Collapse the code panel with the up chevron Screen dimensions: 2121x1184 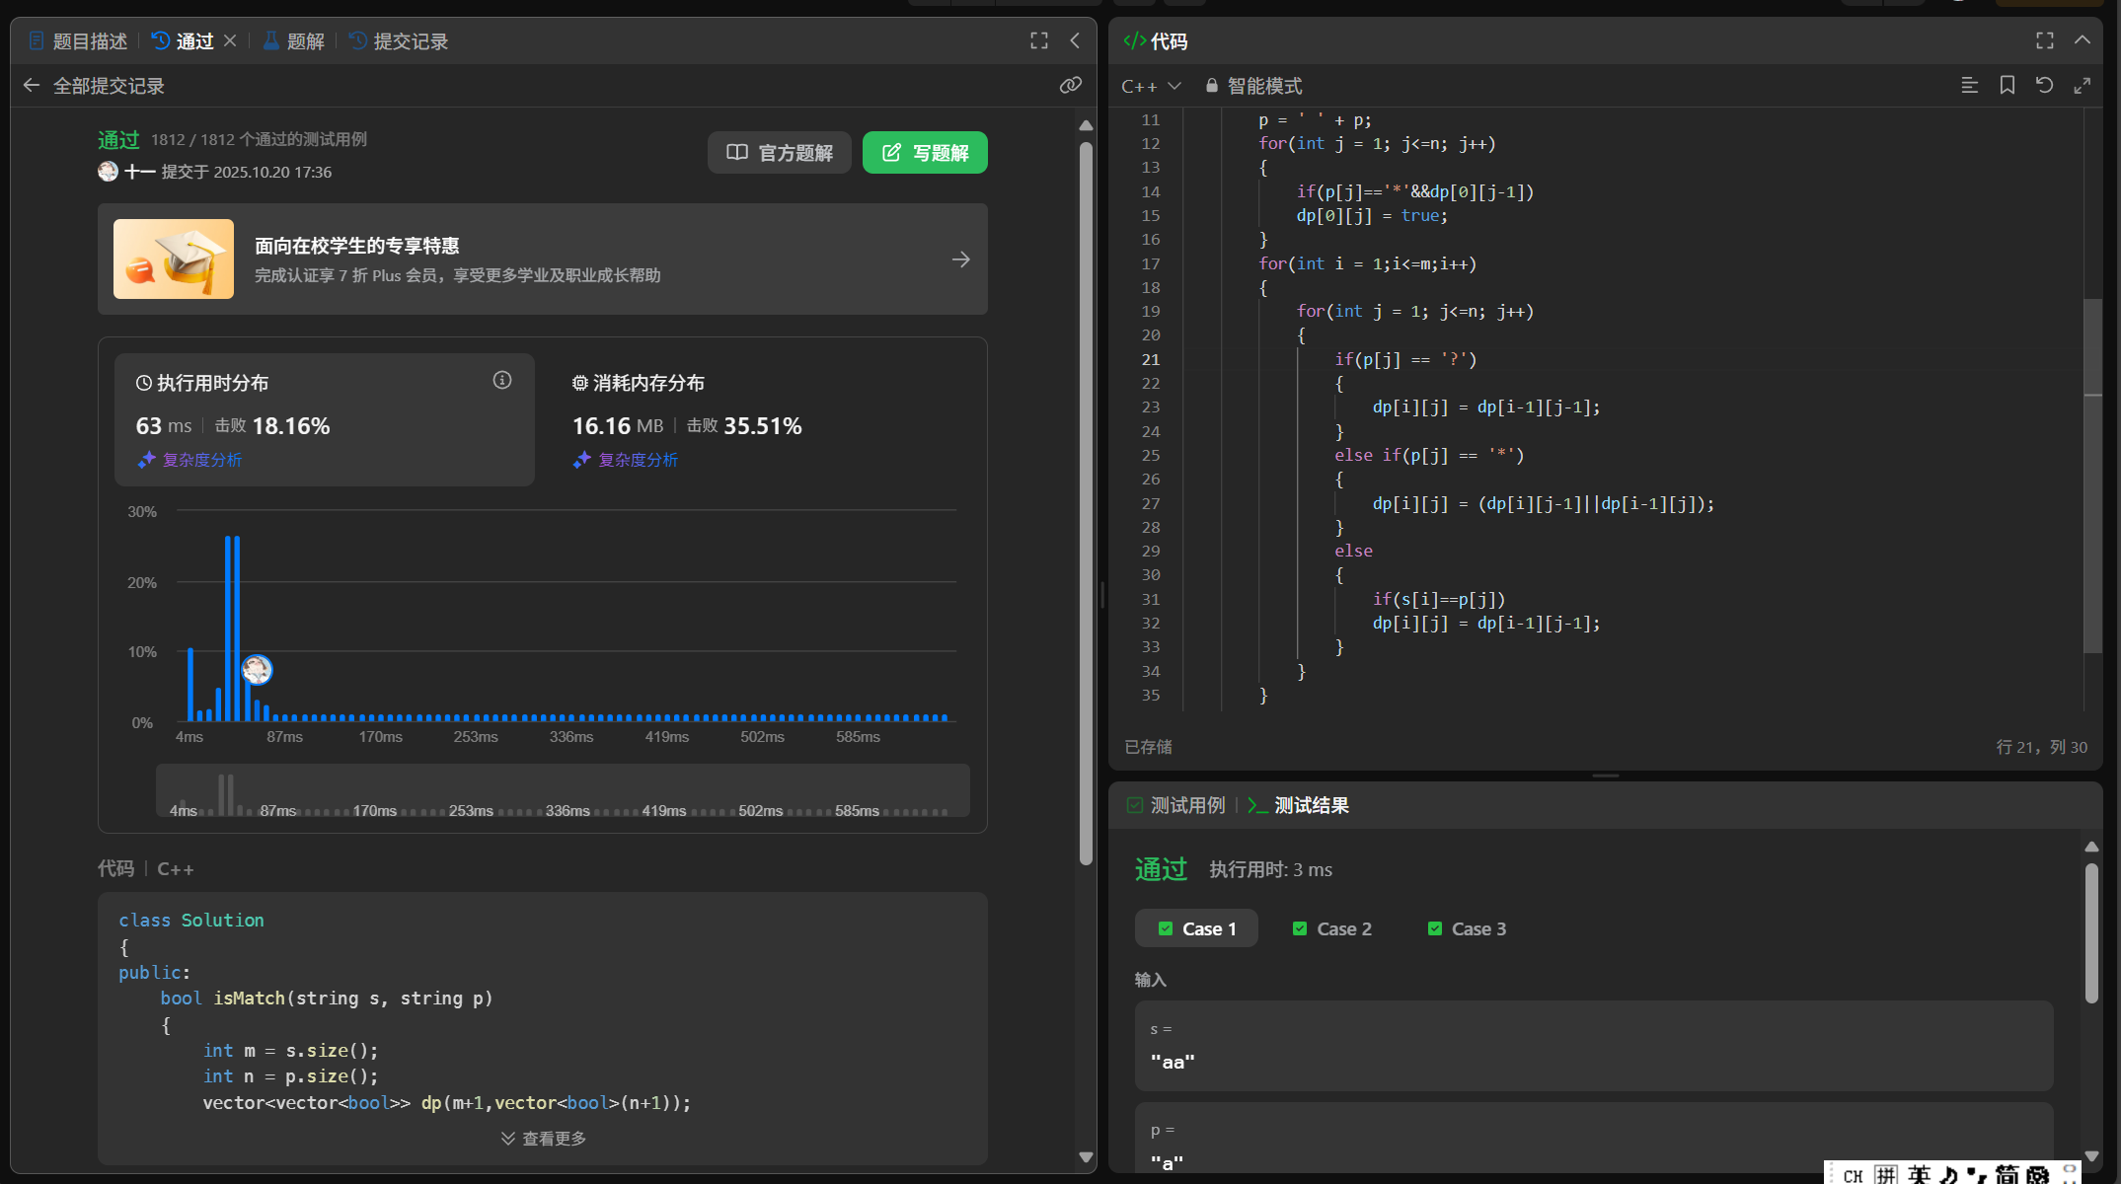pos(2082,40)
